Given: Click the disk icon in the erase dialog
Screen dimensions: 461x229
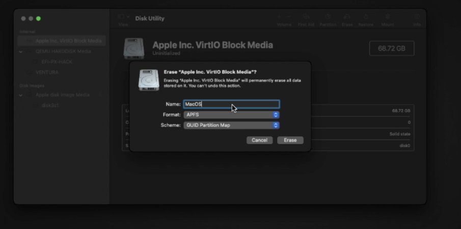Looking at the screenshot, I should [149, 80].
